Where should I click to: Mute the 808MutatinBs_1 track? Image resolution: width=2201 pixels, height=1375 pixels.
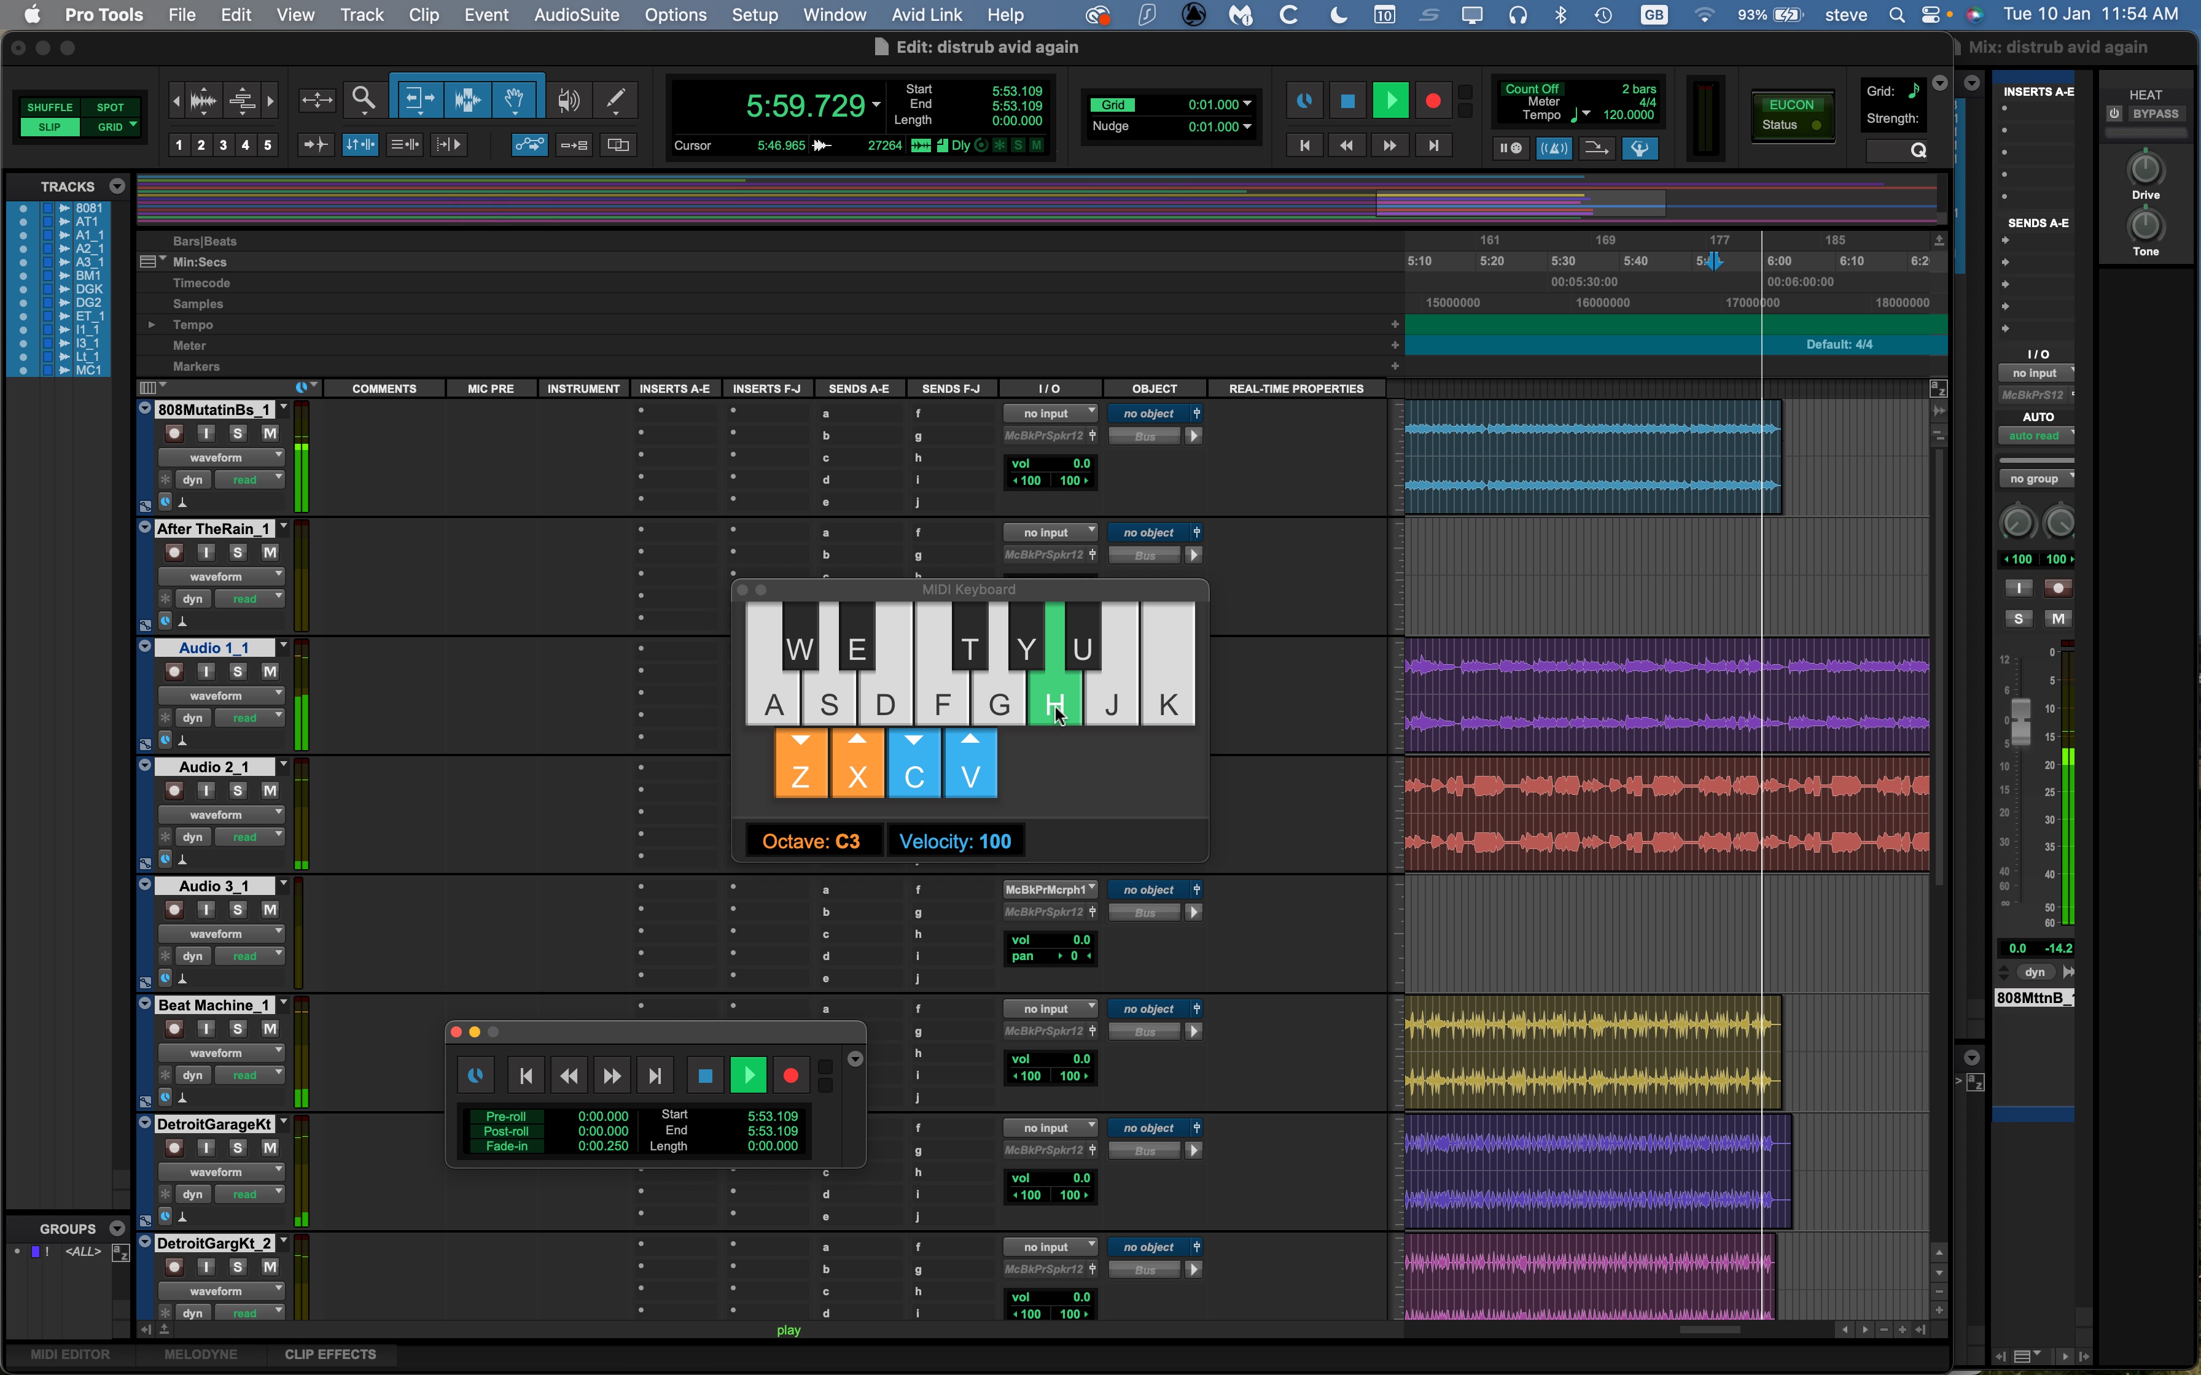[270, 433]
